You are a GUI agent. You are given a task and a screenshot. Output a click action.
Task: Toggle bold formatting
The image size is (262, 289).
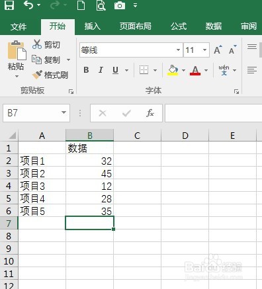(x=86, y=70)
